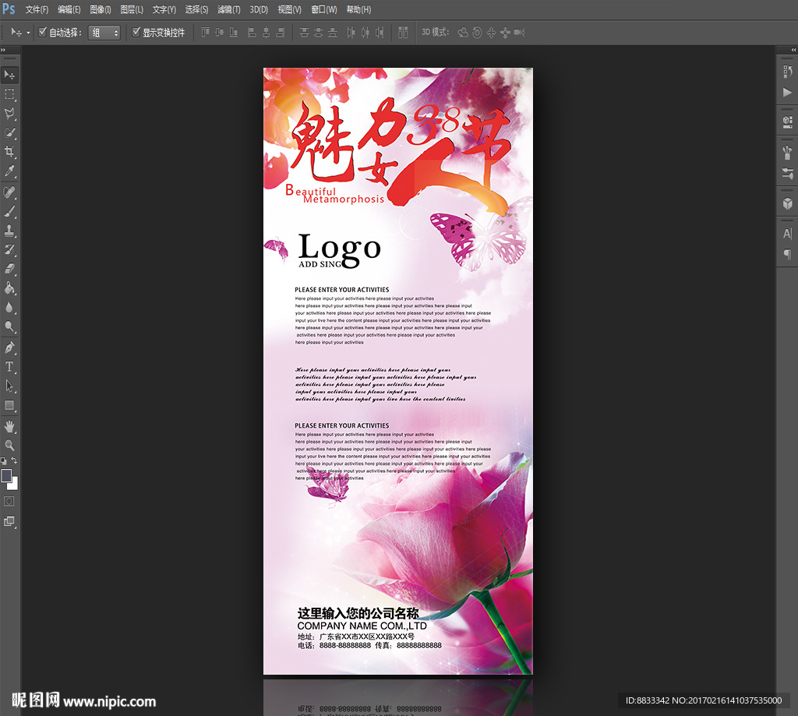Image resolution: width=798 pixels, height=716 pixels.
Task: Select the Pen tool
Action: pyautogui.click(x=9, y=347)
